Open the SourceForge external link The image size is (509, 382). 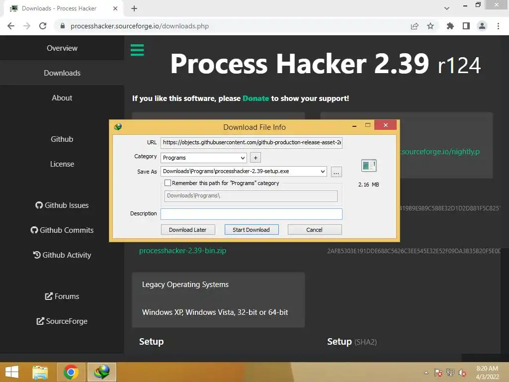pyautogui.click(x=62, y=321)
